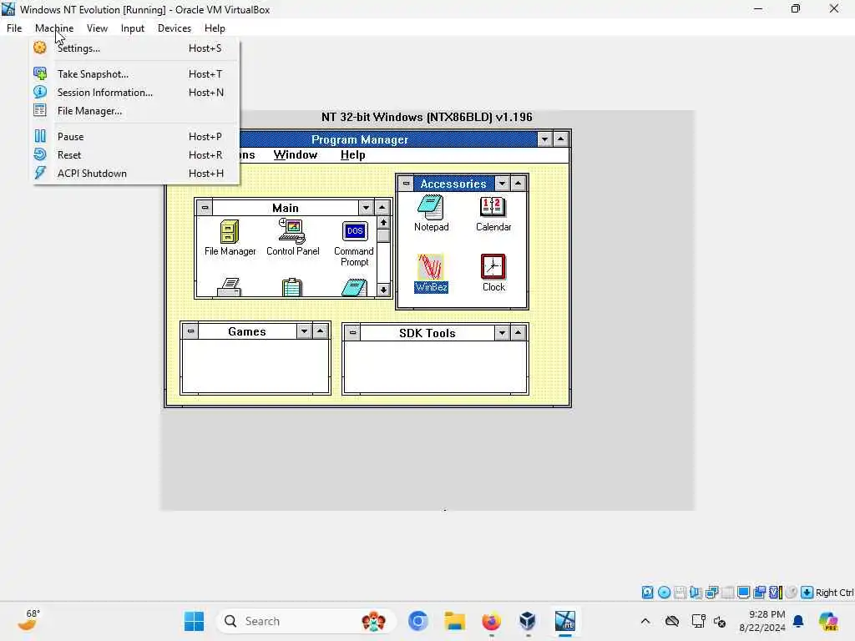Image resolution: width=855 pixels, height=641 pixels.
Task: Open Program Manager's Help menu
Action: click(352, 154)
